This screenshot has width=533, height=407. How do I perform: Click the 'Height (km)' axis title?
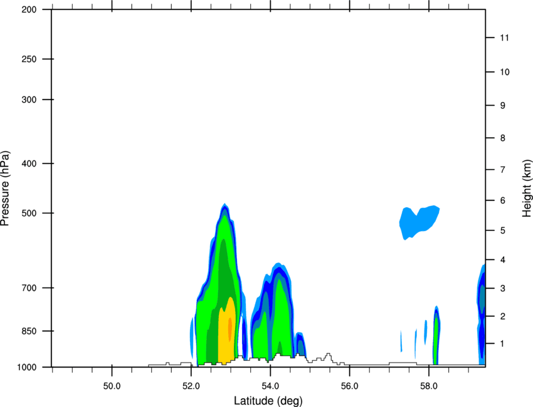[527, 188]
